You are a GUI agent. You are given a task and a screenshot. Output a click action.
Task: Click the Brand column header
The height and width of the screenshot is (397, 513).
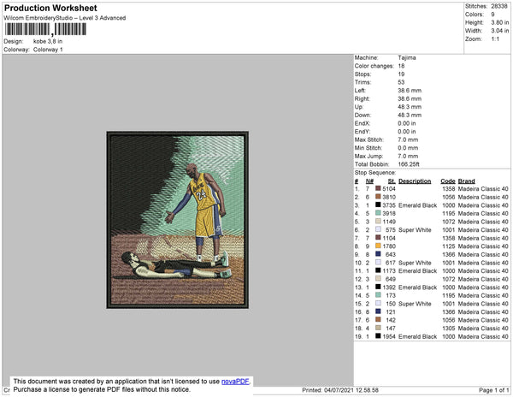pos(467,181)
